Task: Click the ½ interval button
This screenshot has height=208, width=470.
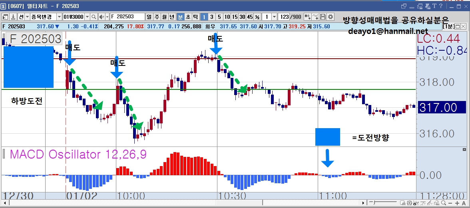Action: pos(257,17)
